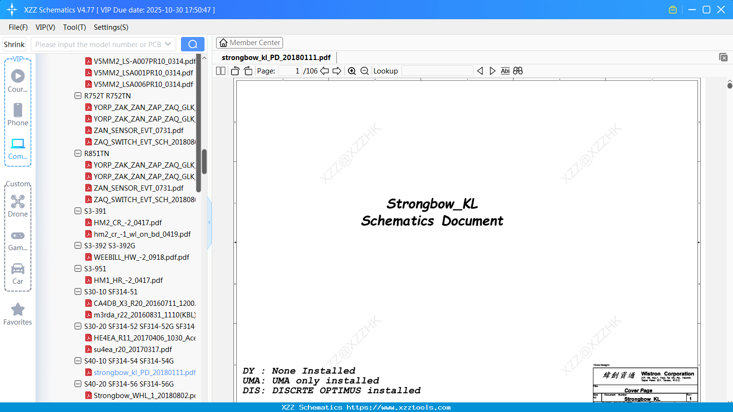Open the Courses category in sidebar
733x412 pixels.
18,81
